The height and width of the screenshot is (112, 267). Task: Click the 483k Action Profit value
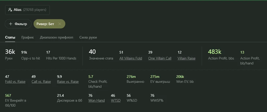[x=215, y=52]
